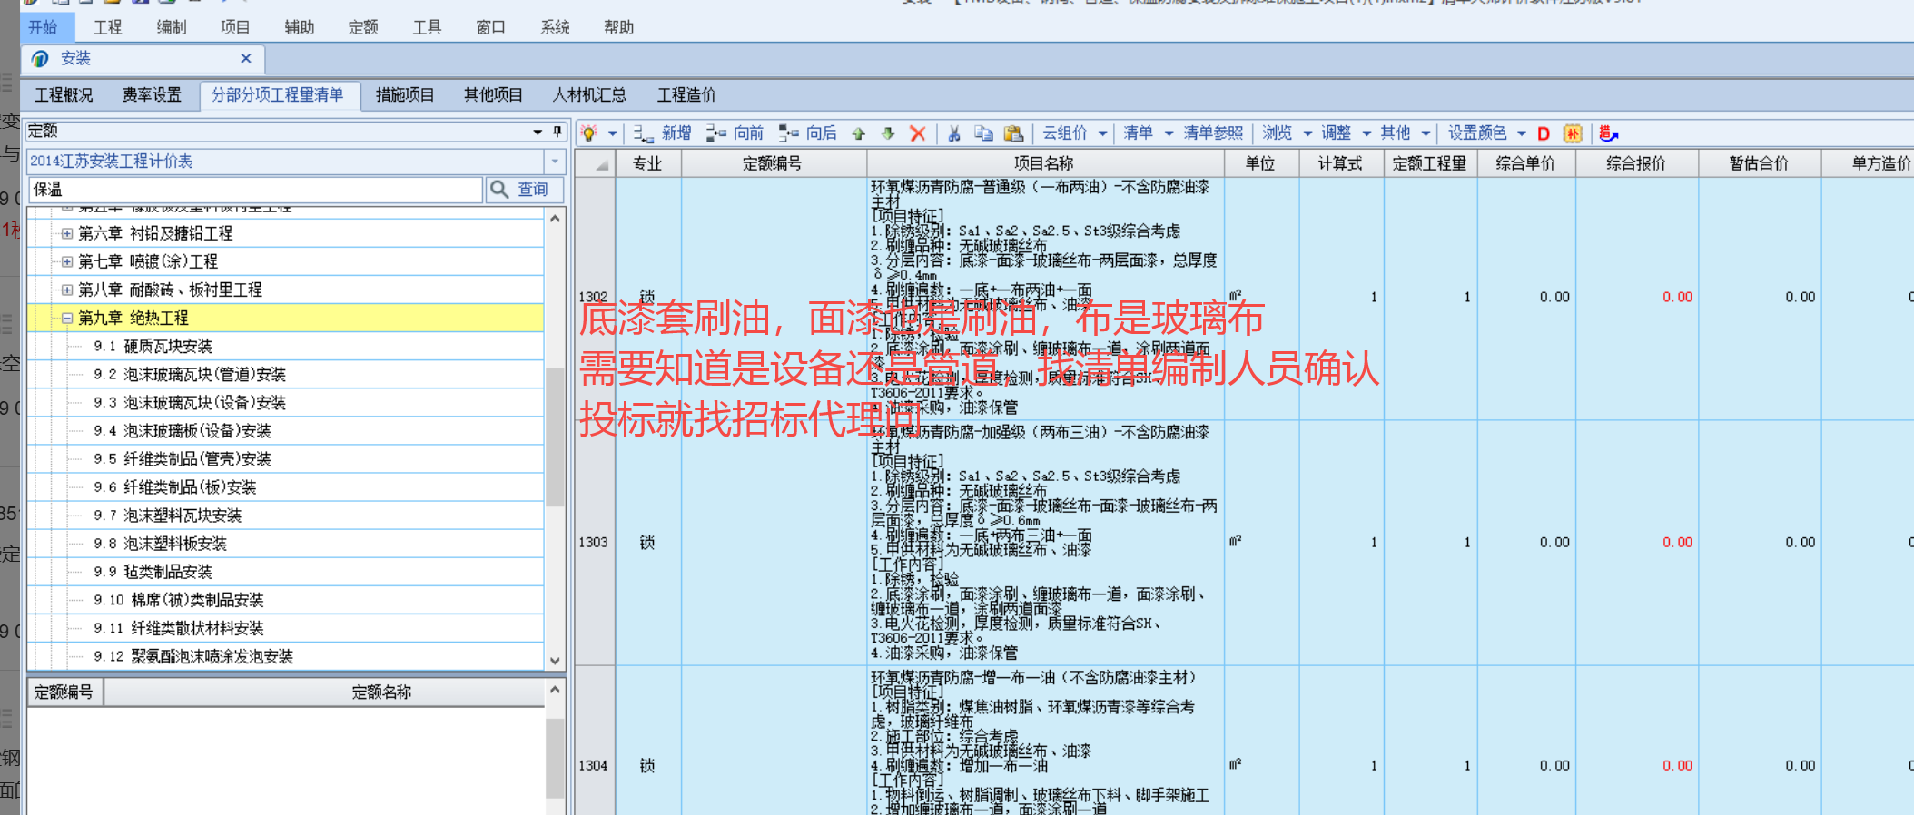
Task: Click the copy icon in toolbar
Action: tap(983, 133)
